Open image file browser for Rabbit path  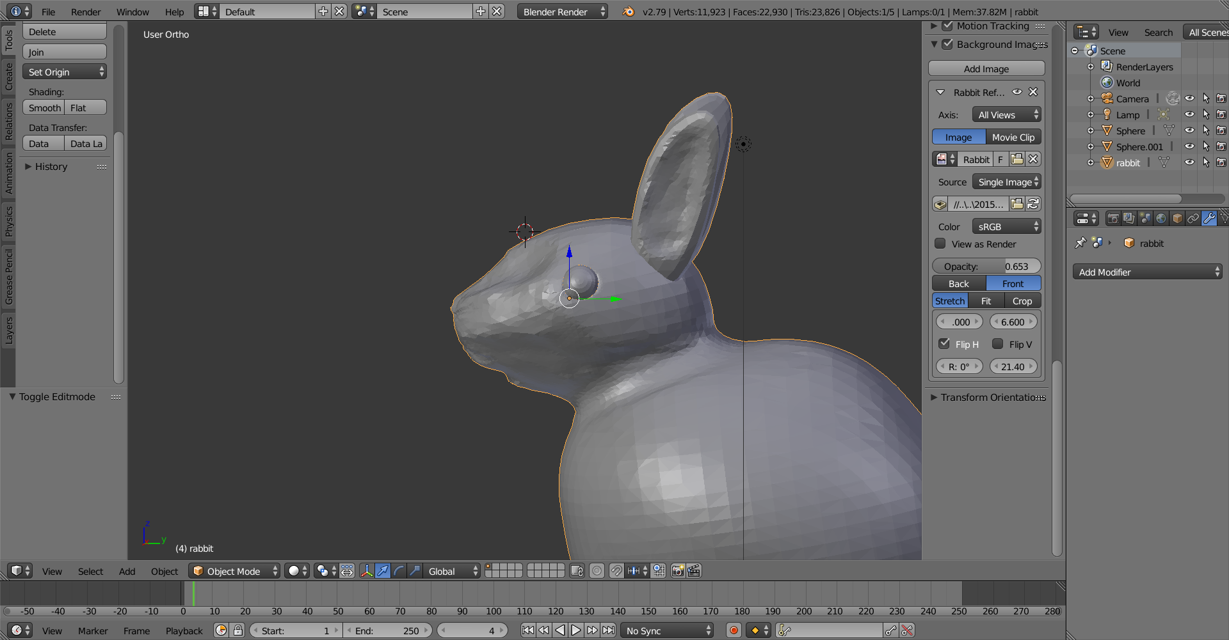coord(1016,205)
